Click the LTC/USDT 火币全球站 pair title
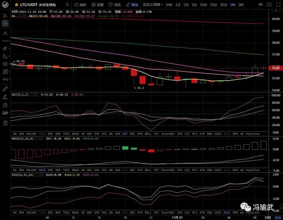 (38, 5)
